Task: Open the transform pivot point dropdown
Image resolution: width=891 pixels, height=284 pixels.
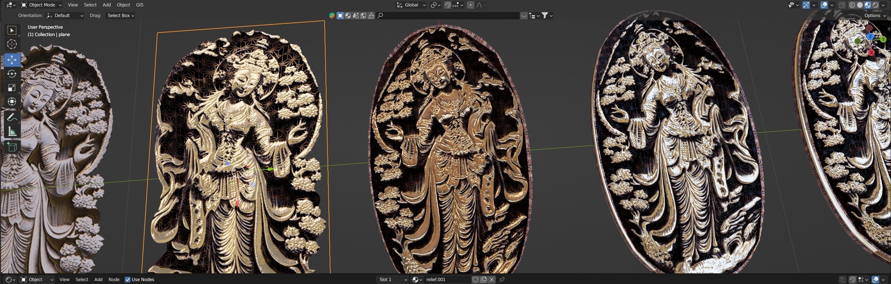Action: 435,5
